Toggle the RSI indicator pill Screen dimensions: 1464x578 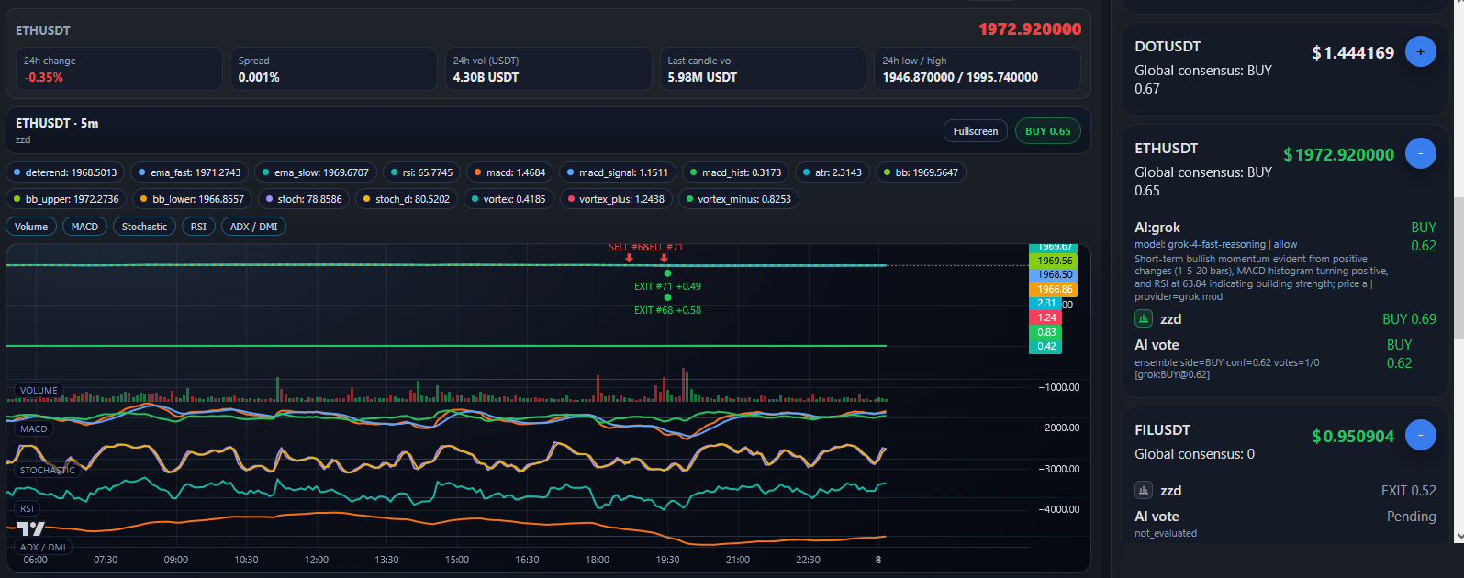pyautogui.click(x=198, y=227)
